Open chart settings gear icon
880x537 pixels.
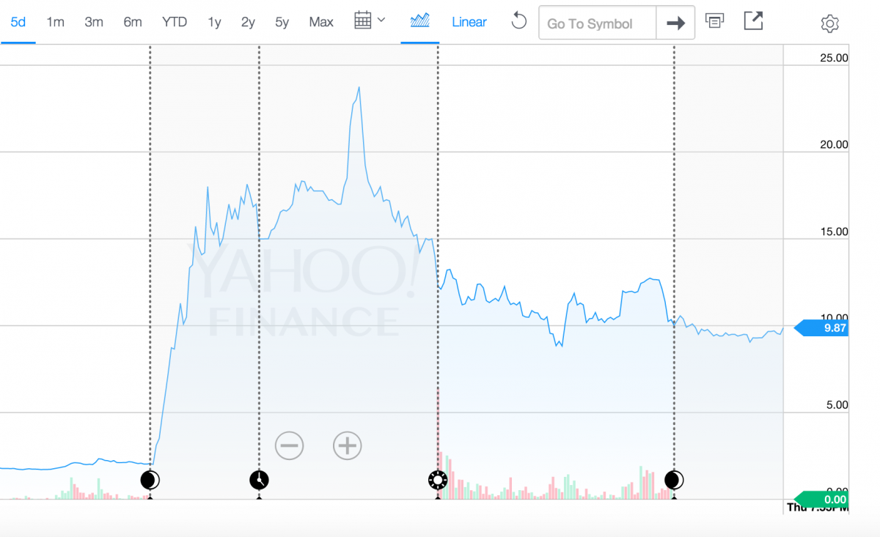(829, 23)
